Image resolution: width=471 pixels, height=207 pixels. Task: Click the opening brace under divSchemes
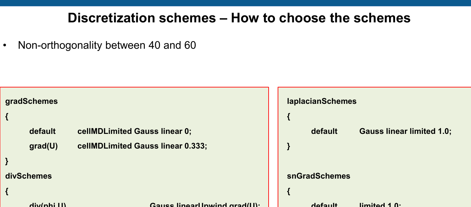tap(7, 191)
